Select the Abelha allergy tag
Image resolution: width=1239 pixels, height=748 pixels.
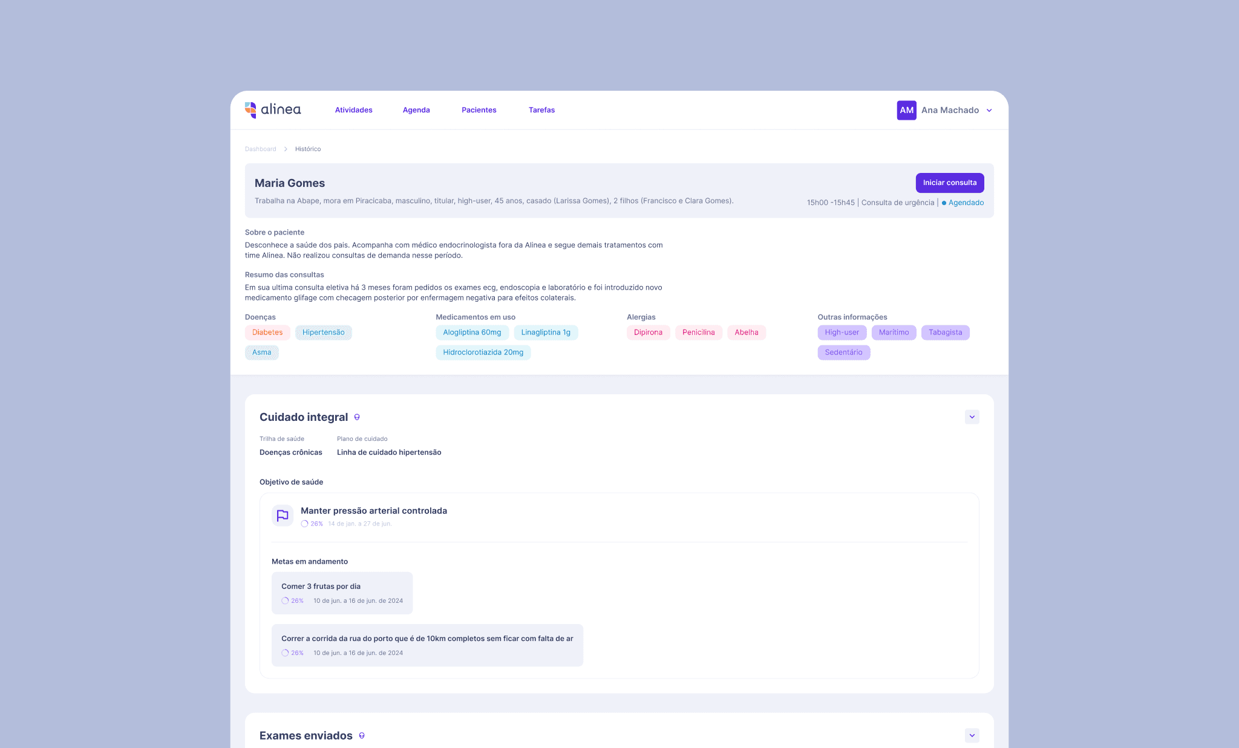(746, 333)
